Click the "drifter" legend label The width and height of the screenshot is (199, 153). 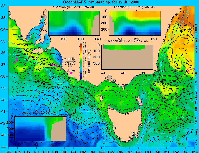pos(71,70)
